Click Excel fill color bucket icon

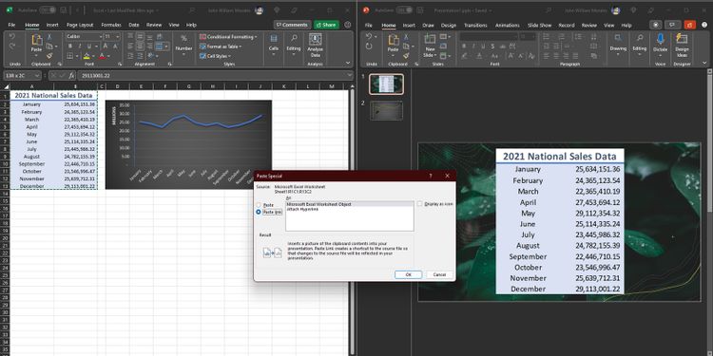point(87,56)
